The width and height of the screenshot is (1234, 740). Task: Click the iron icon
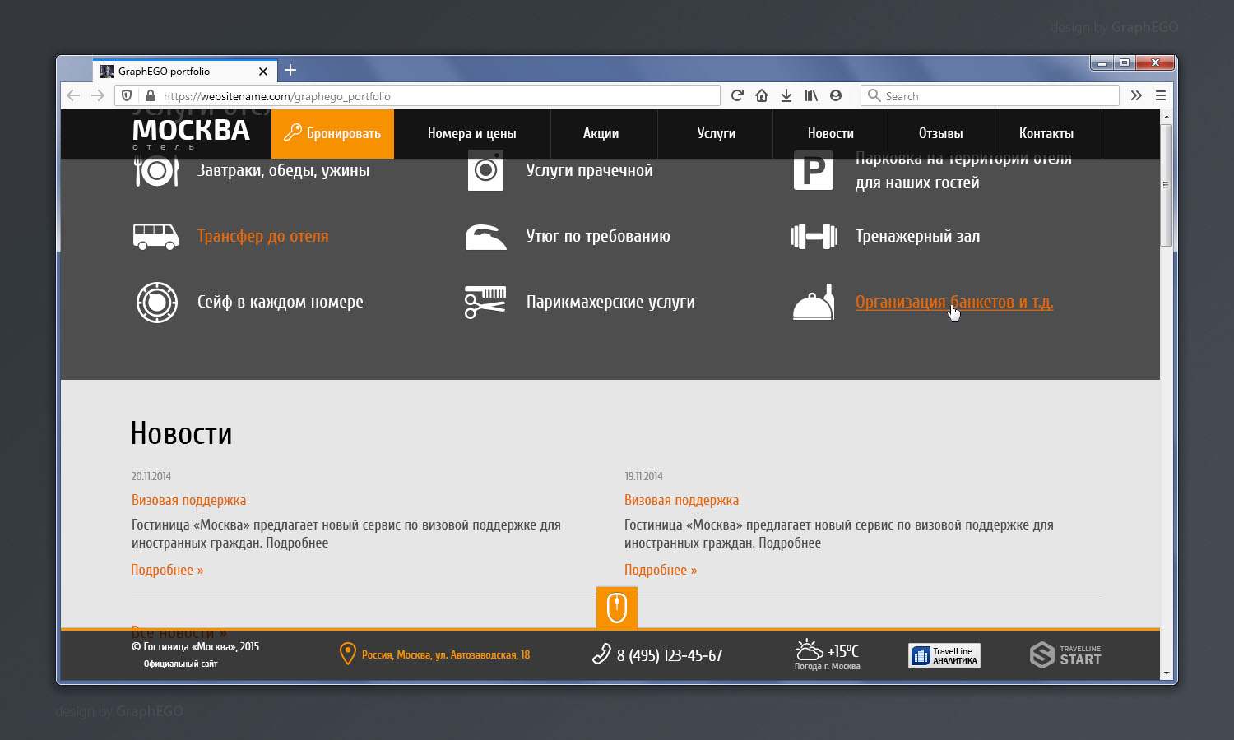tap(485, 237)
